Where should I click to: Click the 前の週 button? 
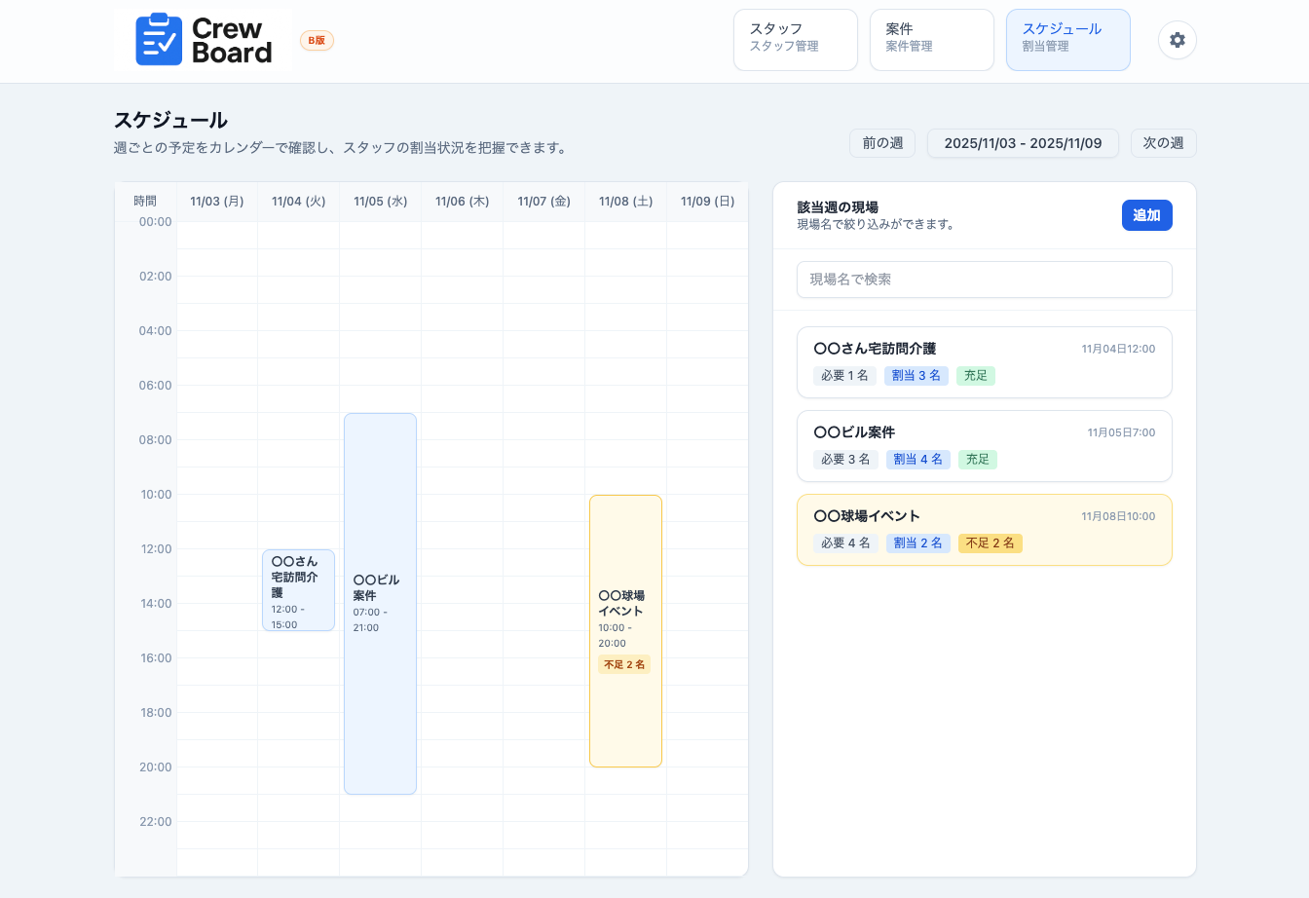pos(882,142)
